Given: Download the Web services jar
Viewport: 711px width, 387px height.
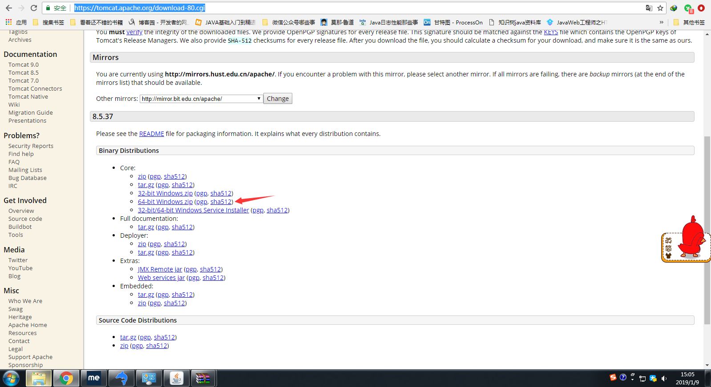Looking at the screenshot, I should tap(161, 278).
